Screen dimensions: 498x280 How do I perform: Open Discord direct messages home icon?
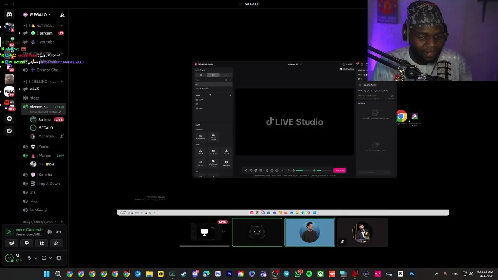click(x=9, y=14)
